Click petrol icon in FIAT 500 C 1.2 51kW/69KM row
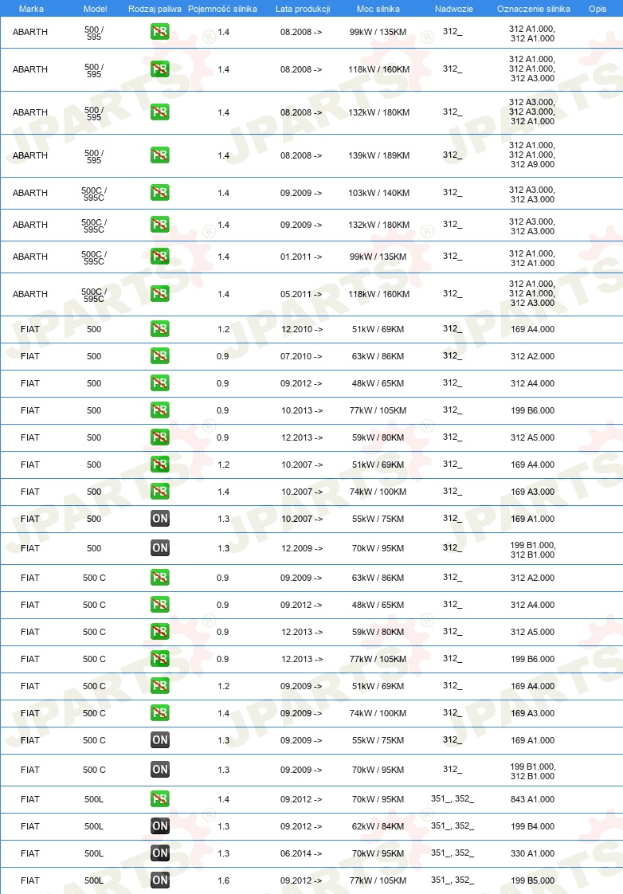Image resolution: width=623 pixels, height=894 pixels. (x=160, y=686)
